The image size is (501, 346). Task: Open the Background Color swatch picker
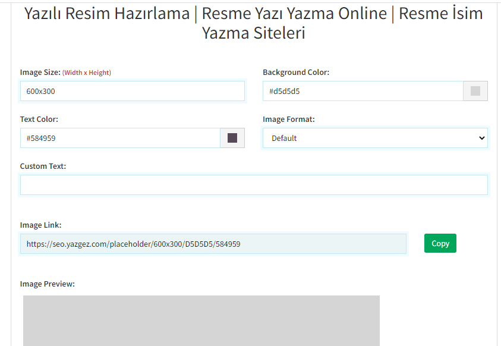(475, 91)
